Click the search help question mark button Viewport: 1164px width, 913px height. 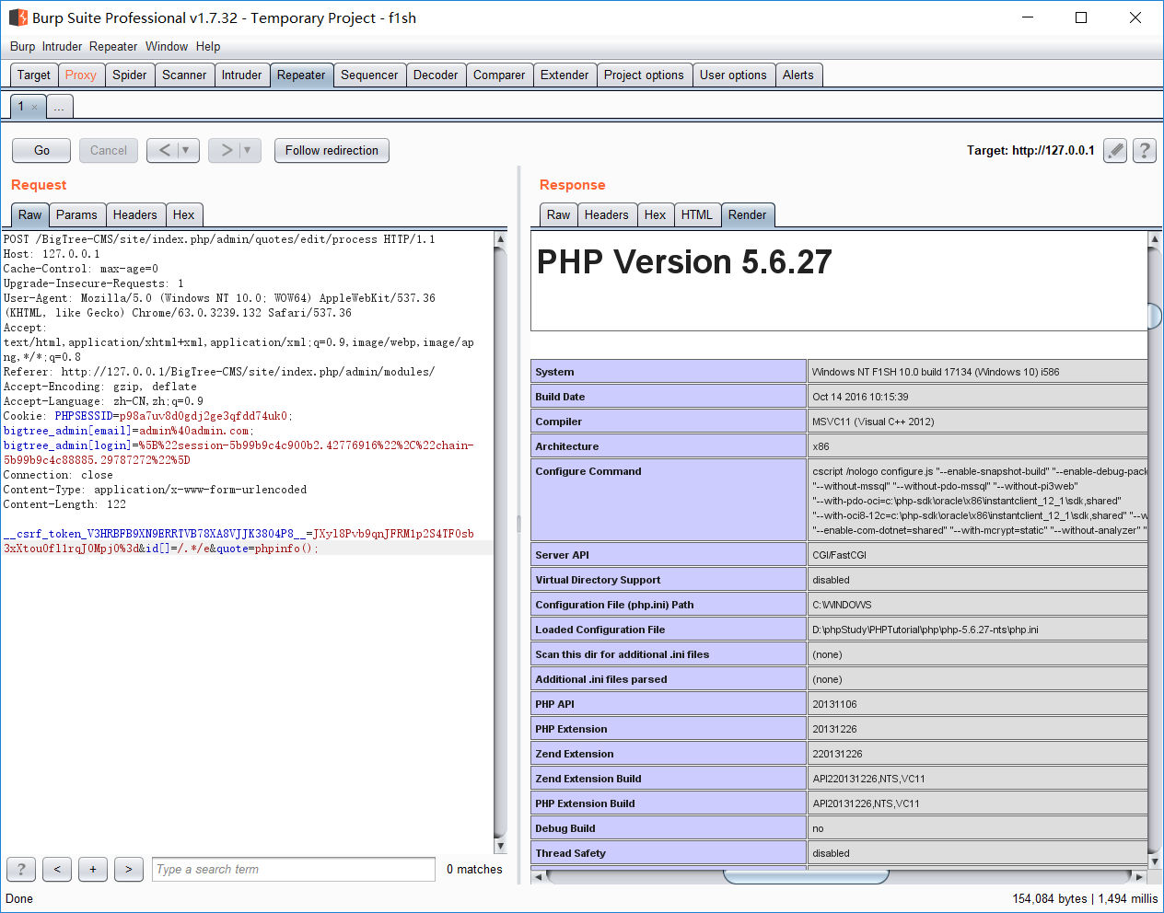pyautogui.click(x=21, y=869)
